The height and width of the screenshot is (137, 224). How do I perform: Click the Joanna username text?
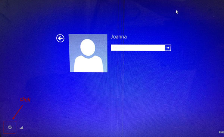119,37
